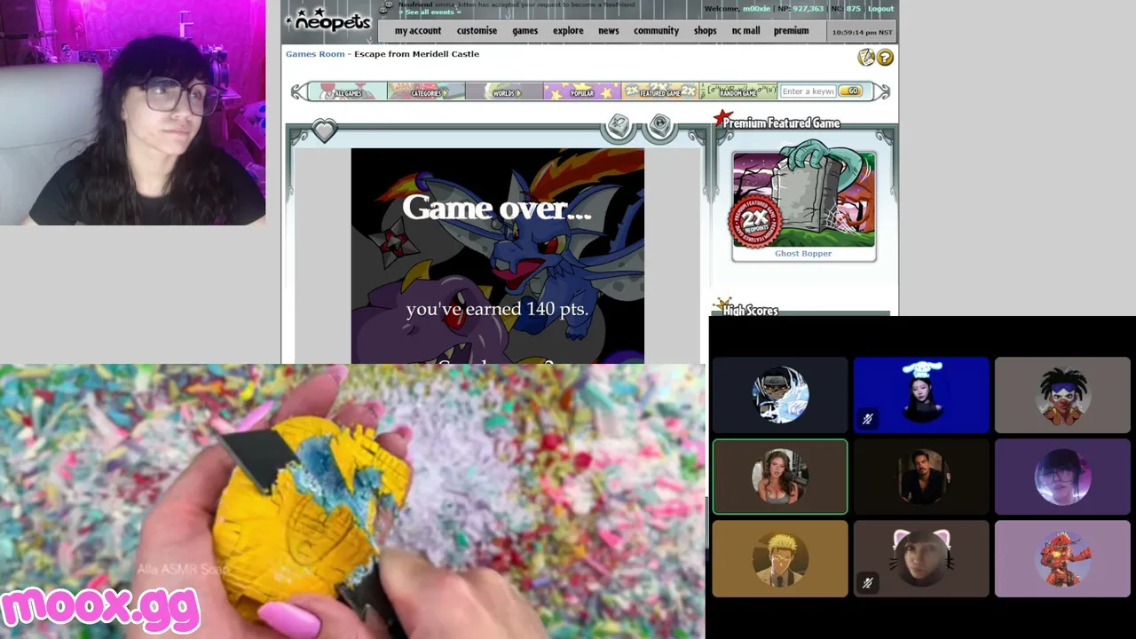Select the call tile with the cat-ears avatar
Viewport: 1136px width, 639px height.
(921, 558)
